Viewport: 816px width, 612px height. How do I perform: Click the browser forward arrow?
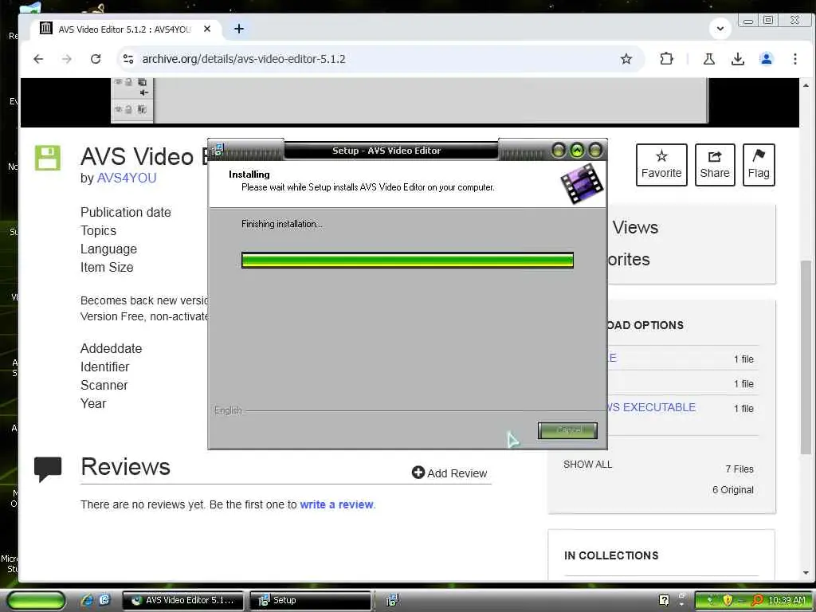coord(67,59)
